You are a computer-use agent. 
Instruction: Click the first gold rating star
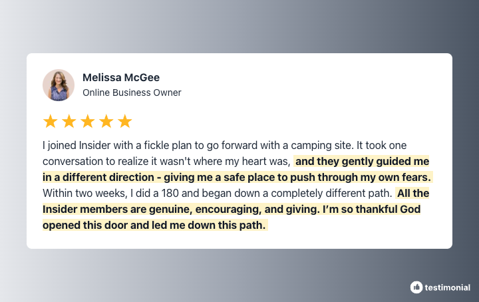tap(51, 121)
